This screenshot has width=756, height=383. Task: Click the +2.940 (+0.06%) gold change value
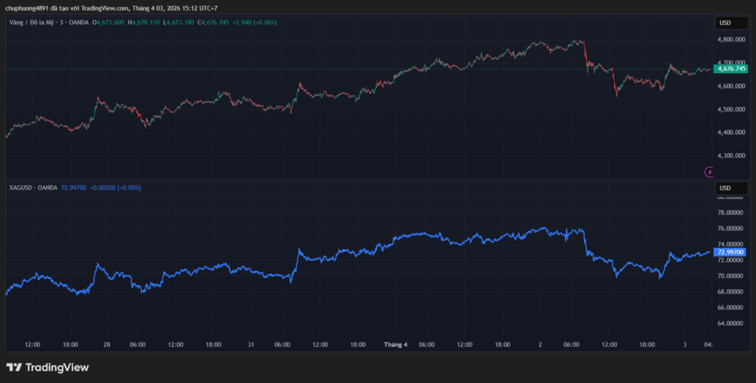(x=253, y=23)
